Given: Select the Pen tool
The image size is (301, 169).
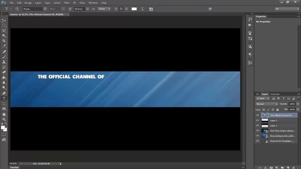Looking at the screenshot, I should (4, 93).
